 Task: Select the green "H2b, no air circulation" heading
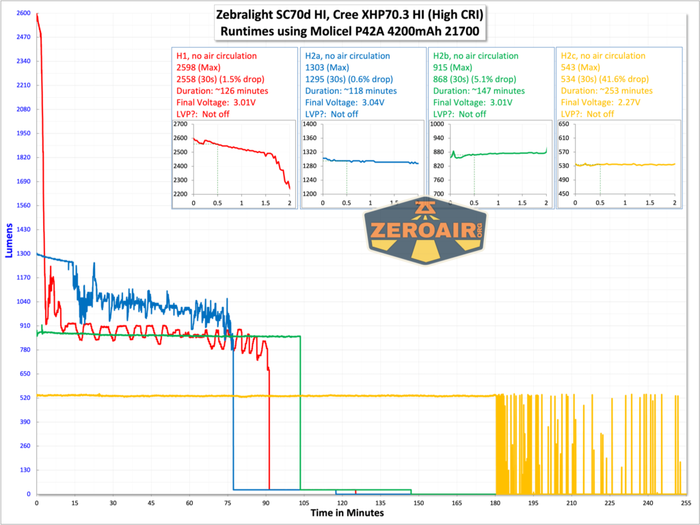click(476, 56)
